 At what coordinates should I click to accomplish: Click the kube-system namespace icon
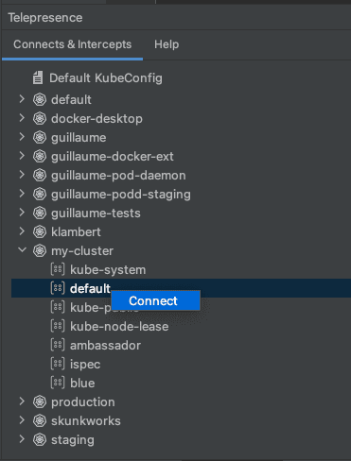(x=58, y=269)
